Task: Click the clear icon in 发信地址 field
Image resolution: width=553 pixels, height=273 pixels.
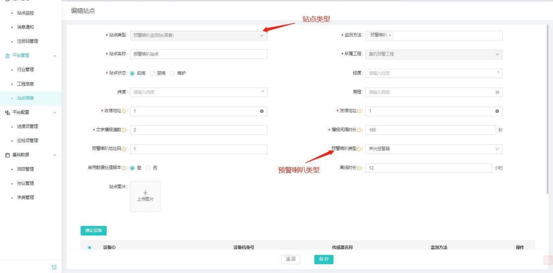Action: click(497, 111)
